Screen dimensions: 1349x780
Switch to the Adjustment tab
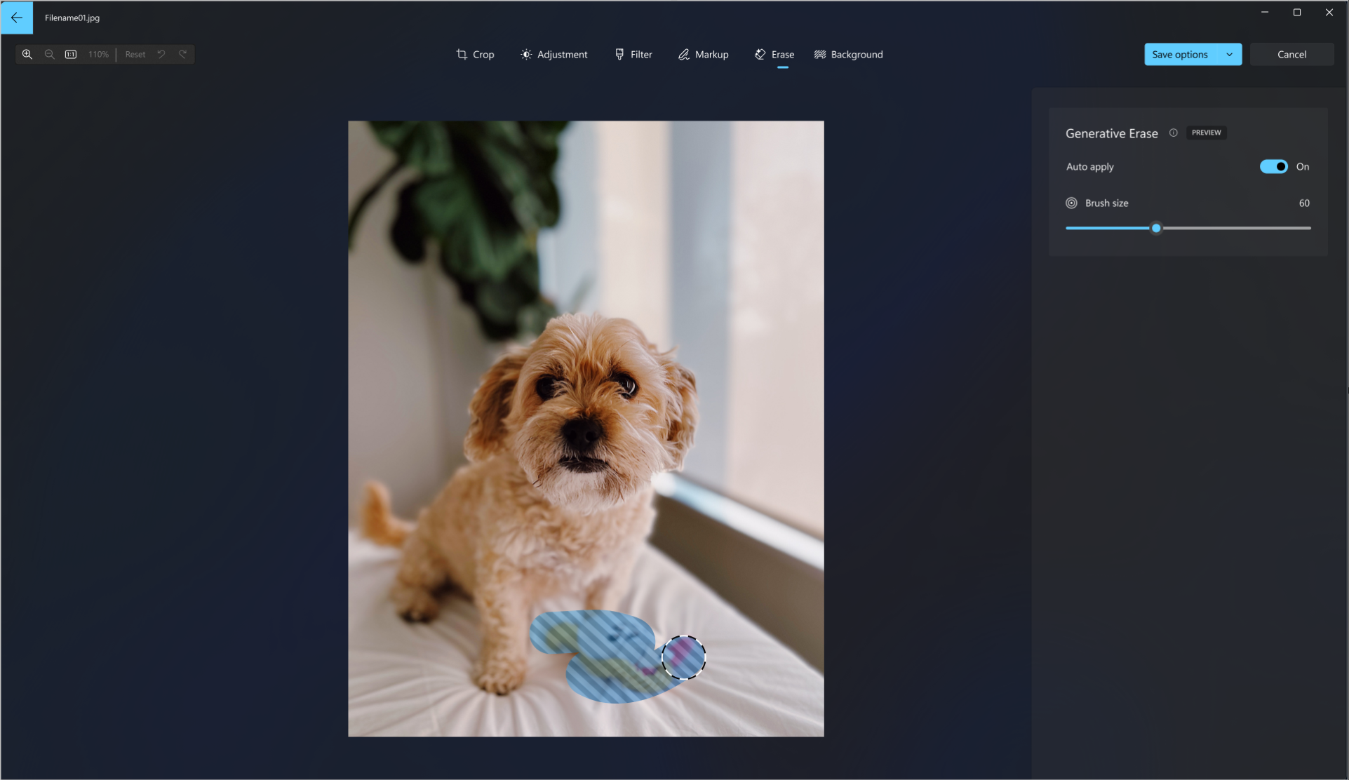[553, 54]
